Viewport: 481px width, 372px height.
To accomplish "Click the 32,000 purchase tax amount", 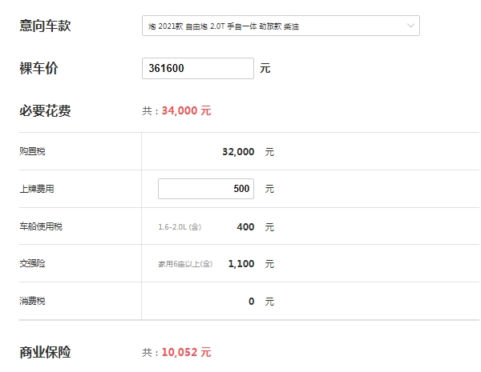I will point(238,151).
